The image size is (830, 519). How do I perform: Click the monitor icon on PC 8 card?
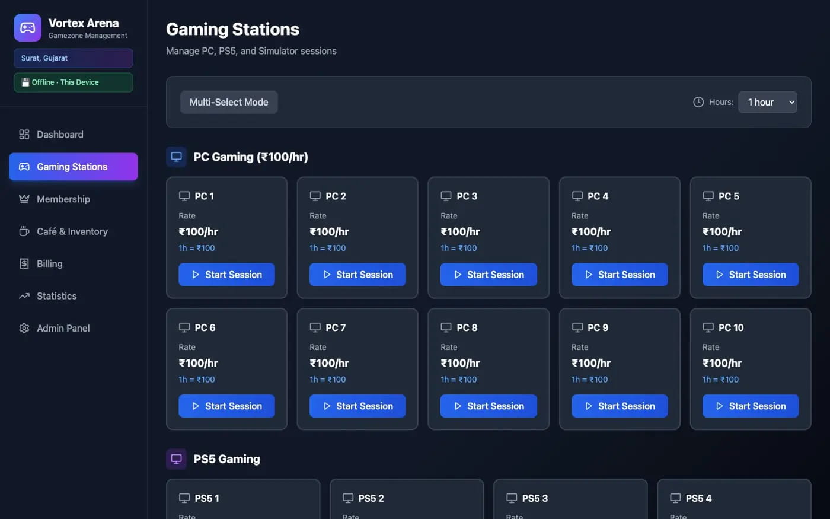pos(446,327)
